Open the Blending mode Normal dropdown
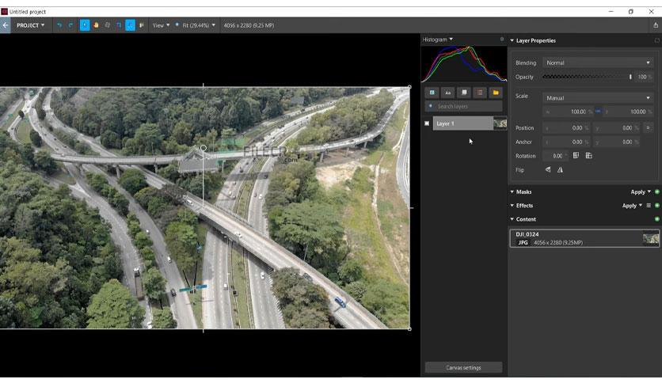 click(x=598, y=63)
